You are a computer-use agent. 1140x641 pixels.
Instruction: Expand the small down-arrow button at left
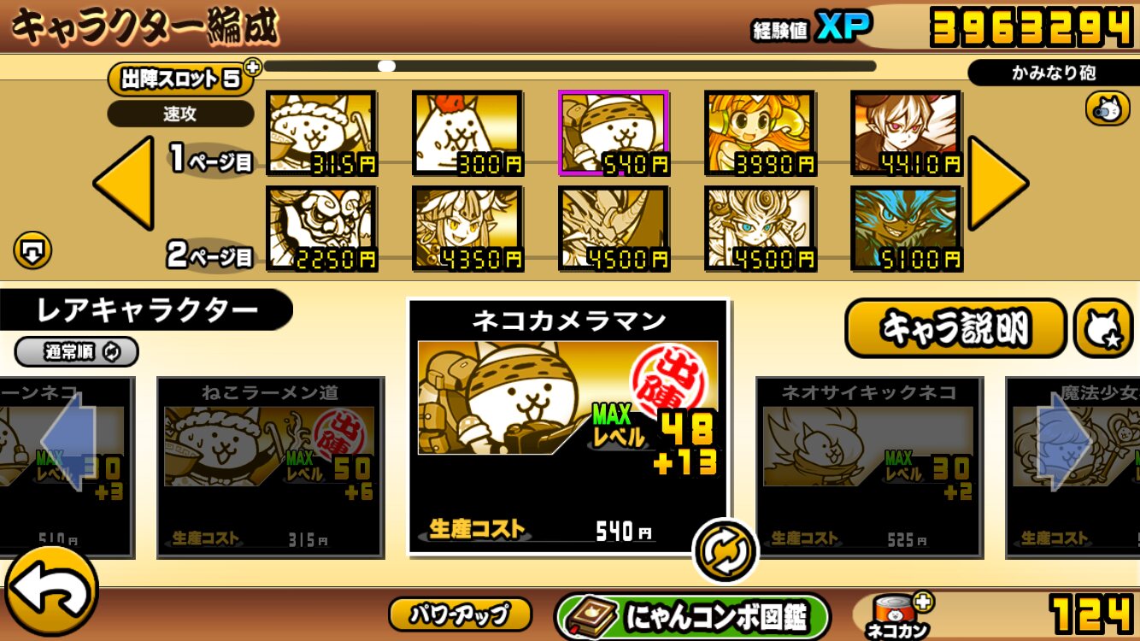pyautogui.click(x=32, y=251)
